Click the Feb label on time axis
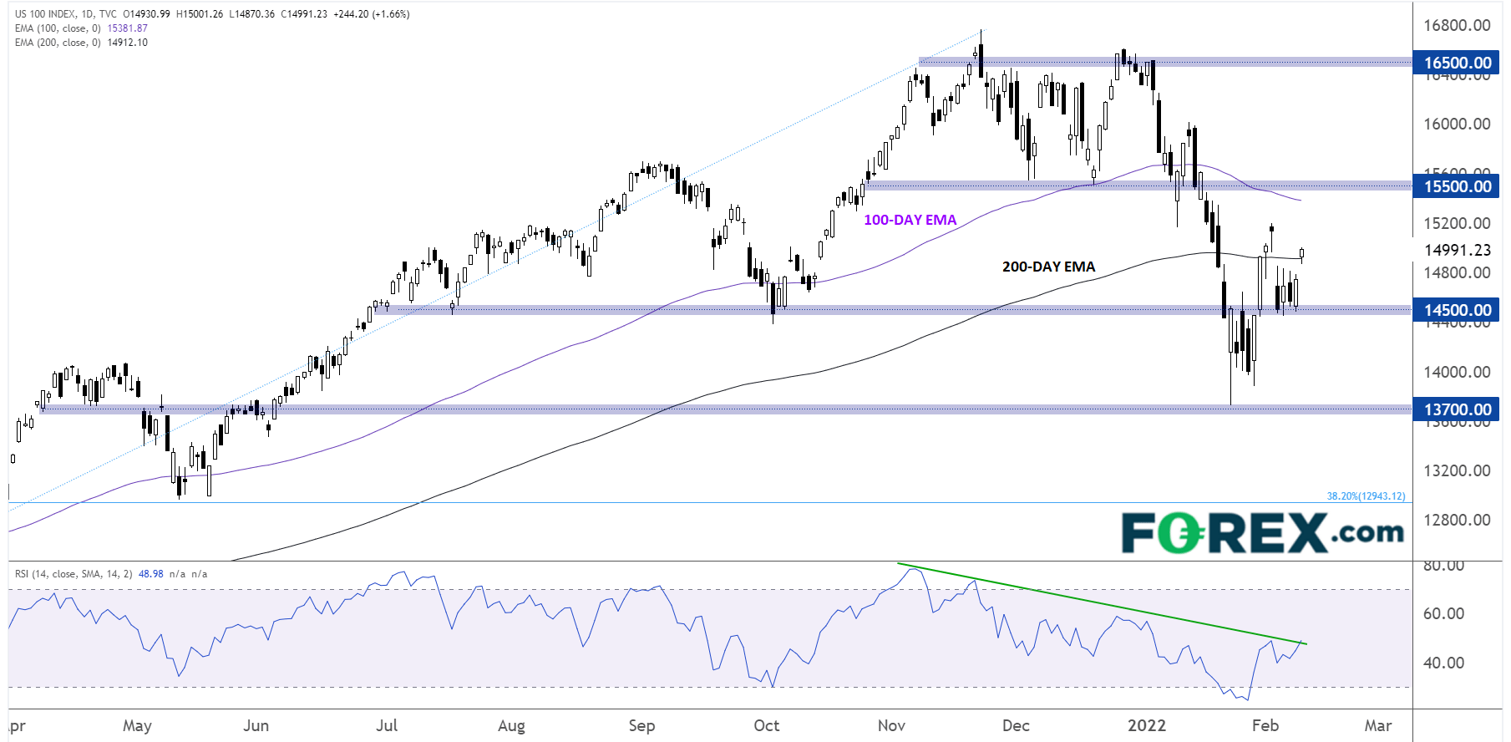This screenshot has width=1511, height=742. tap(1265, 725)
